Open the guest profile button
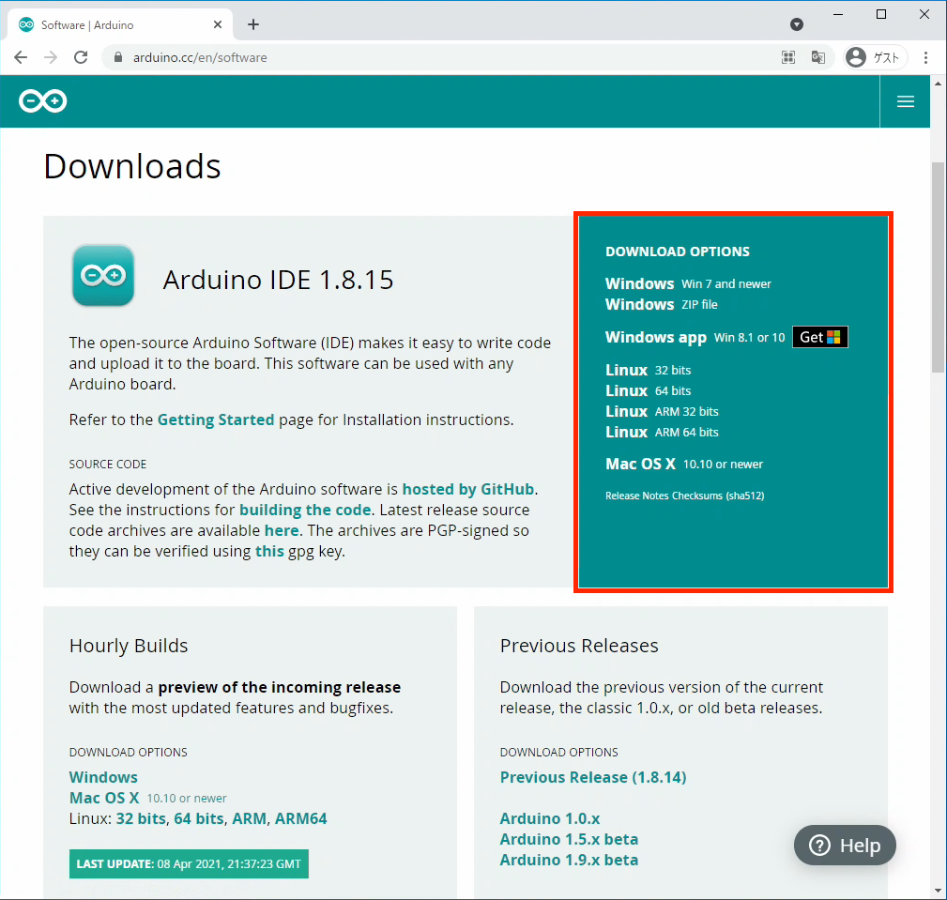947x900 pixels. (x=875, y=57)
